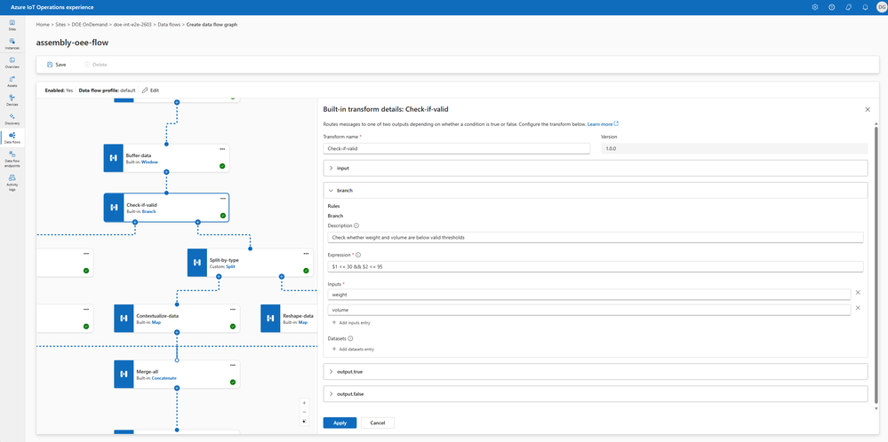Open more options on Merge-all node
Screen dimensions: 888x442
pyautogui.click(x=233, y=365)
